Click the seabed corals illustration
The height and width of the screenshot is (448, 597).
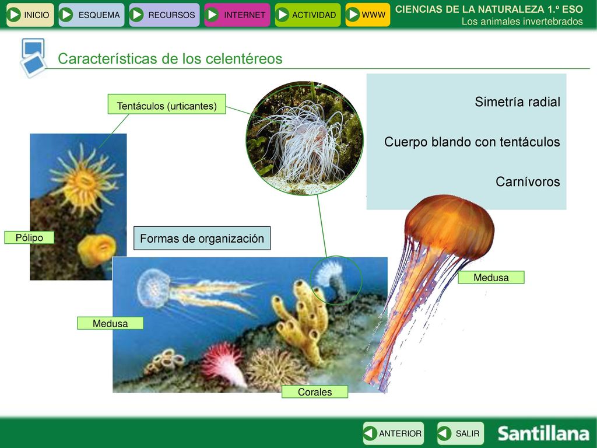pyautogui.click(x=250, y=324)
